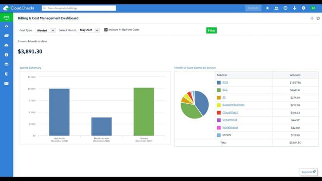Screen dimensions: 322x181
Task: Click the $1,461.41 EC2 amount
Action: (x=295, y=90)
